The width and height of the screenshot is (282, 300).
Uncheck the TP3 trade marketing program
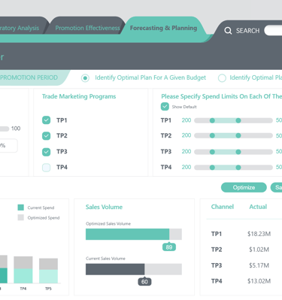pyautogui.click(x=46, y=152)
